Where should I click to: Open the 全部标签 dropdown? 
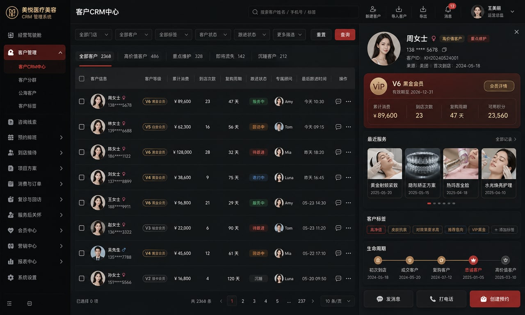173,35
